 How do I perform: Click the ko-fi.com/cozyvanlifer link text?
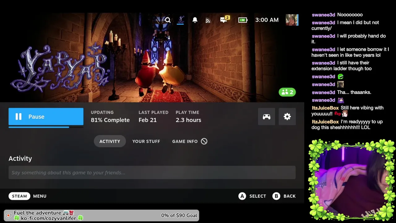tap(49, 218)
